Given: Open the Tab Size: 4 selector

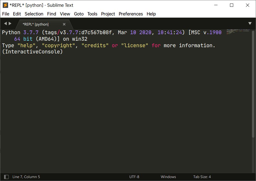Looking at the screenshot, I should pos(202,177).
